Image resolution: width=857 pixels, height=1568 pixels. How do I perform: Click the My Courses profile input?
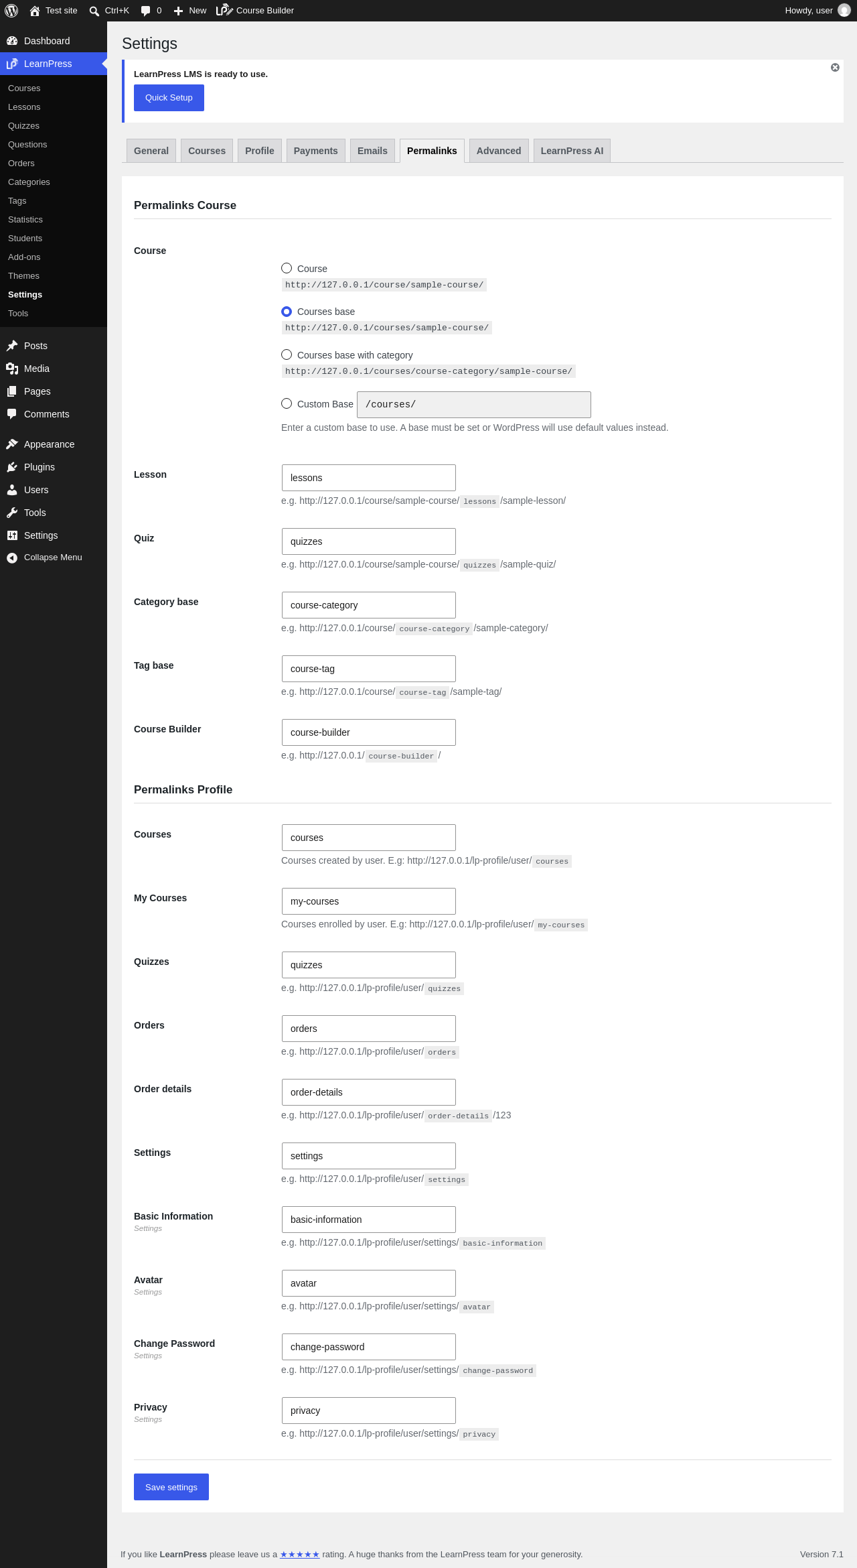(x=369, y=901)
